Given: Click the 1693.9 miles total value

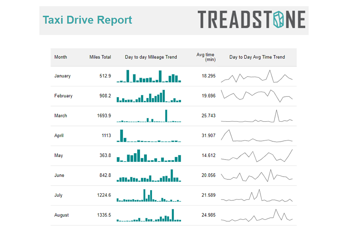Looking at the screenshot, I should (x=104, y=115).
